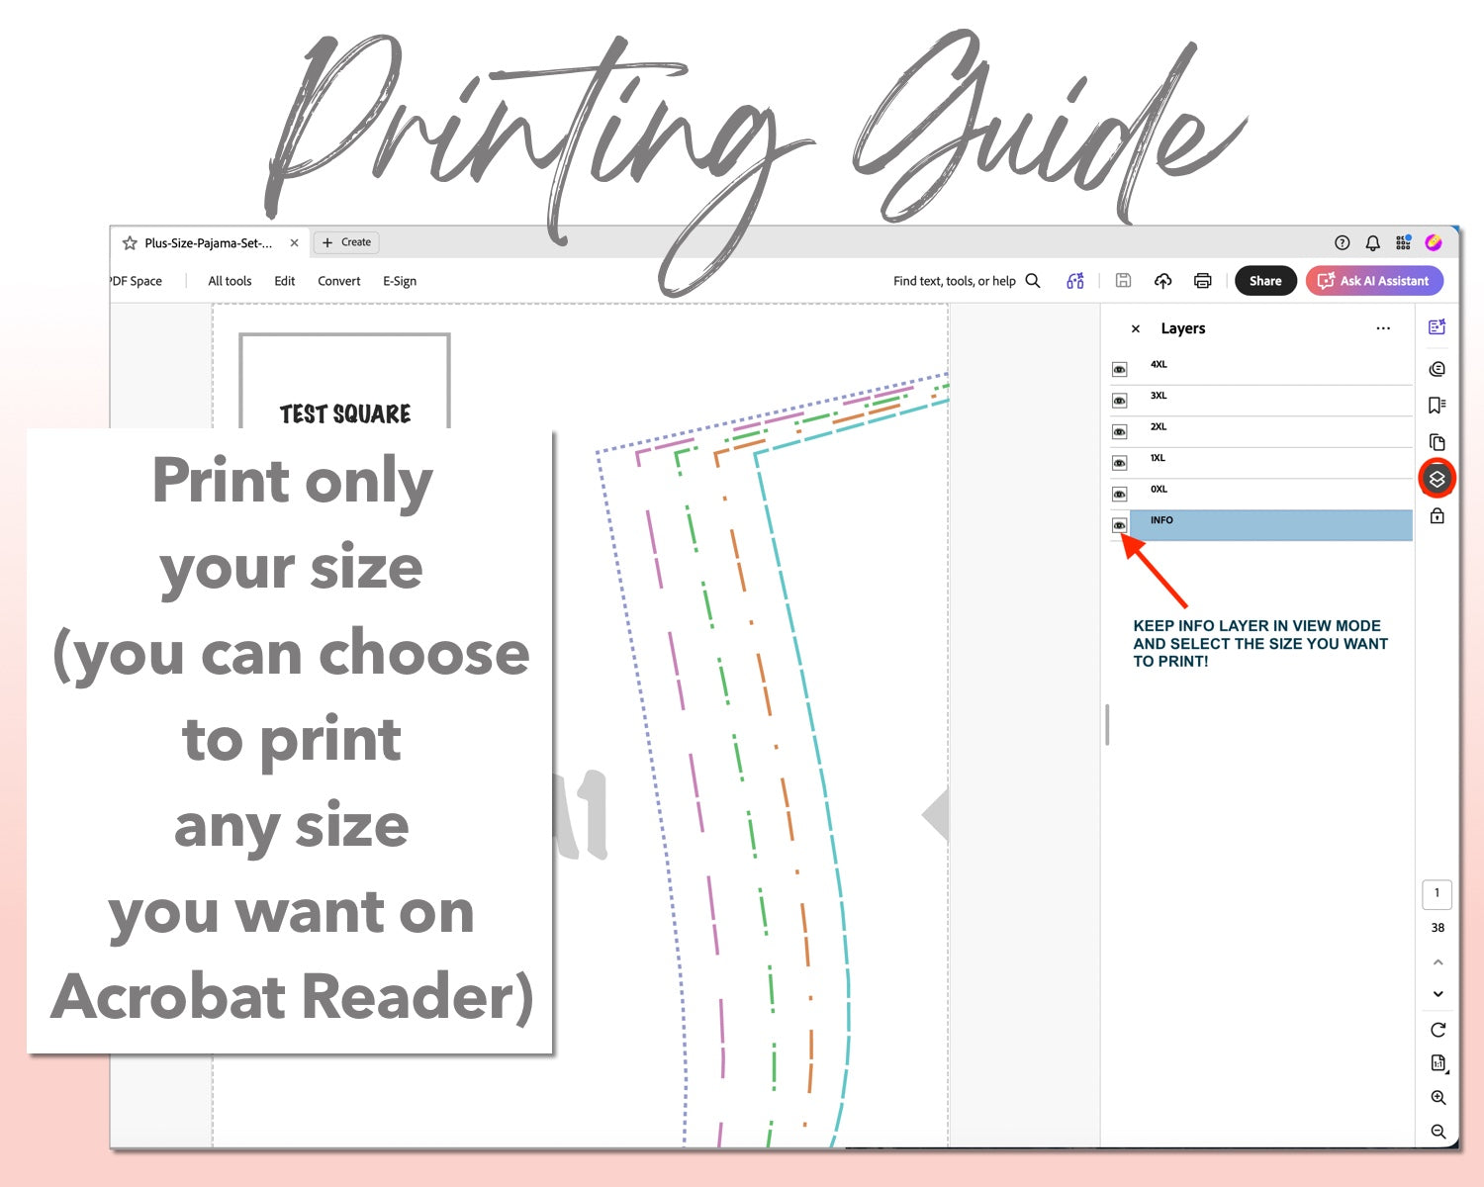Close the Plus-Size-Pajama-Set tab
The height and width of the screenshot is (1187, 1484).
coord(294,242)
